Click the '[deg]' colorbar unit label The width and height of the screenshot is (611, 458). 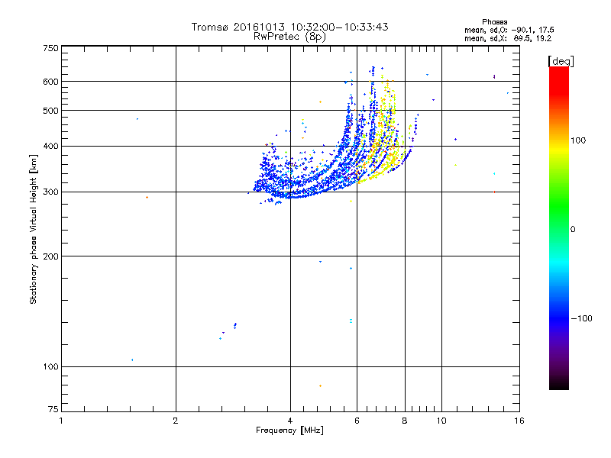pyautogui.click(x=561, y=62)
